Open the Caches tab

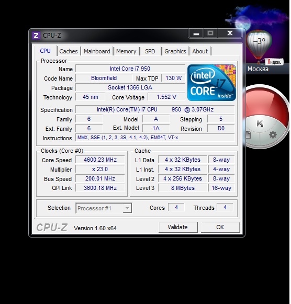click(69, 51)
